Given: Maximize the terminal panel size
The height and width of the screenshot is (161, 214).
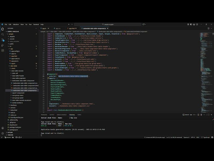Looking at the screenshot, I should [208, 115].
